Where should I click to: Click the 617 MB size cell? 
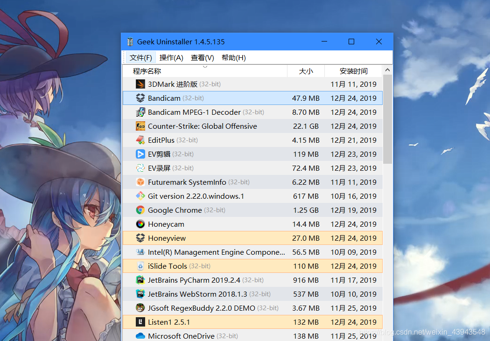[306, 196]
